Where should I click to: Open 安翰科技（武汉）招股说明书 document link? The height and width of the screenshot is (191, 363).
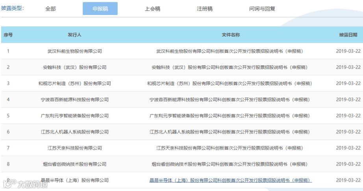click(230, 67)
